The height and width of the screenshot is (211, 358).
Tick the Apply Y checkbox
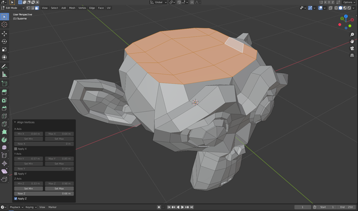pyautogui.click(x=16, y=174)
